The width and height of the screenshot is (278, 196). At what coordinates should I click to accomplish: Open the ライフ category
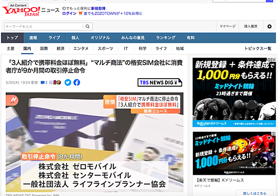point(161,48)
